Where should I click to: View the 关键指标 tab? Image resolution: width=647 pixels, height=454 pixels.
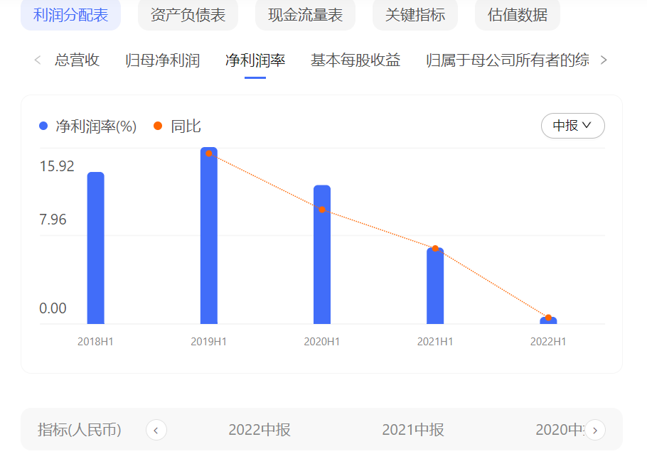(x=415, y=14)
